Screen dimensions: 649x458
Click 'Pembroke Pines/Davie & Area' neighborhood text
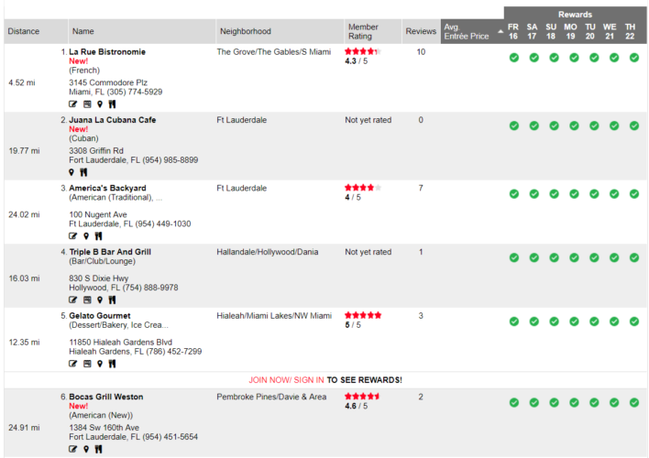coord(271,397)
